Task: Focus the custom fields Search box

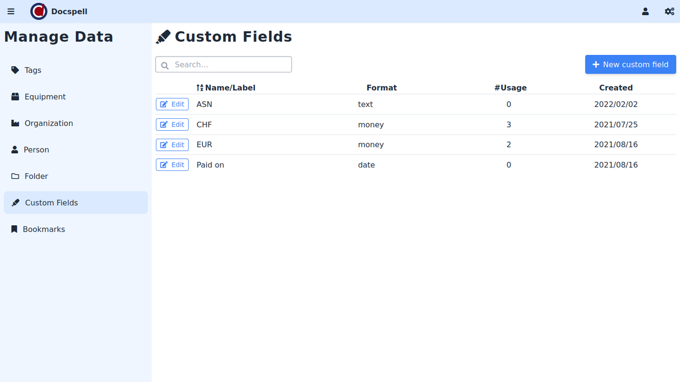Action: (224, 65)
